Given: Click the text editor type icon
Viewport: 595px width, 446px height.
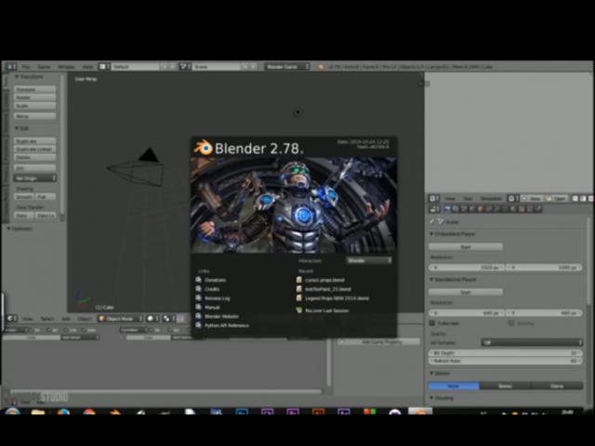Looking at the screenshot, I should tap(434, 199).
